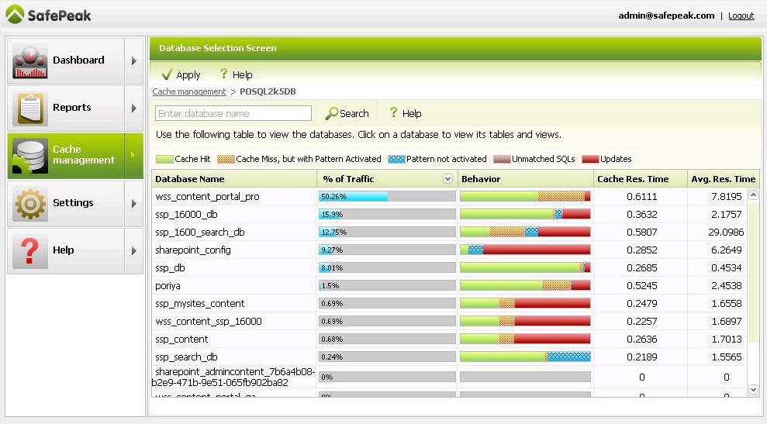Click the 0.6111 cache response value
Viewport: 767px width, 424px height.
(642, 197)
